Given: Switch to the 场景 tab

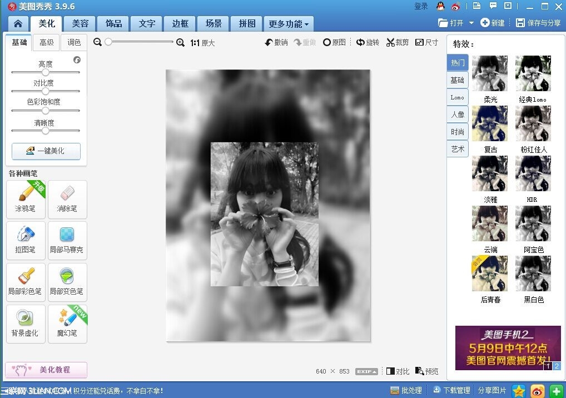Looking at the screenshot, I should [x=214, y=24].
